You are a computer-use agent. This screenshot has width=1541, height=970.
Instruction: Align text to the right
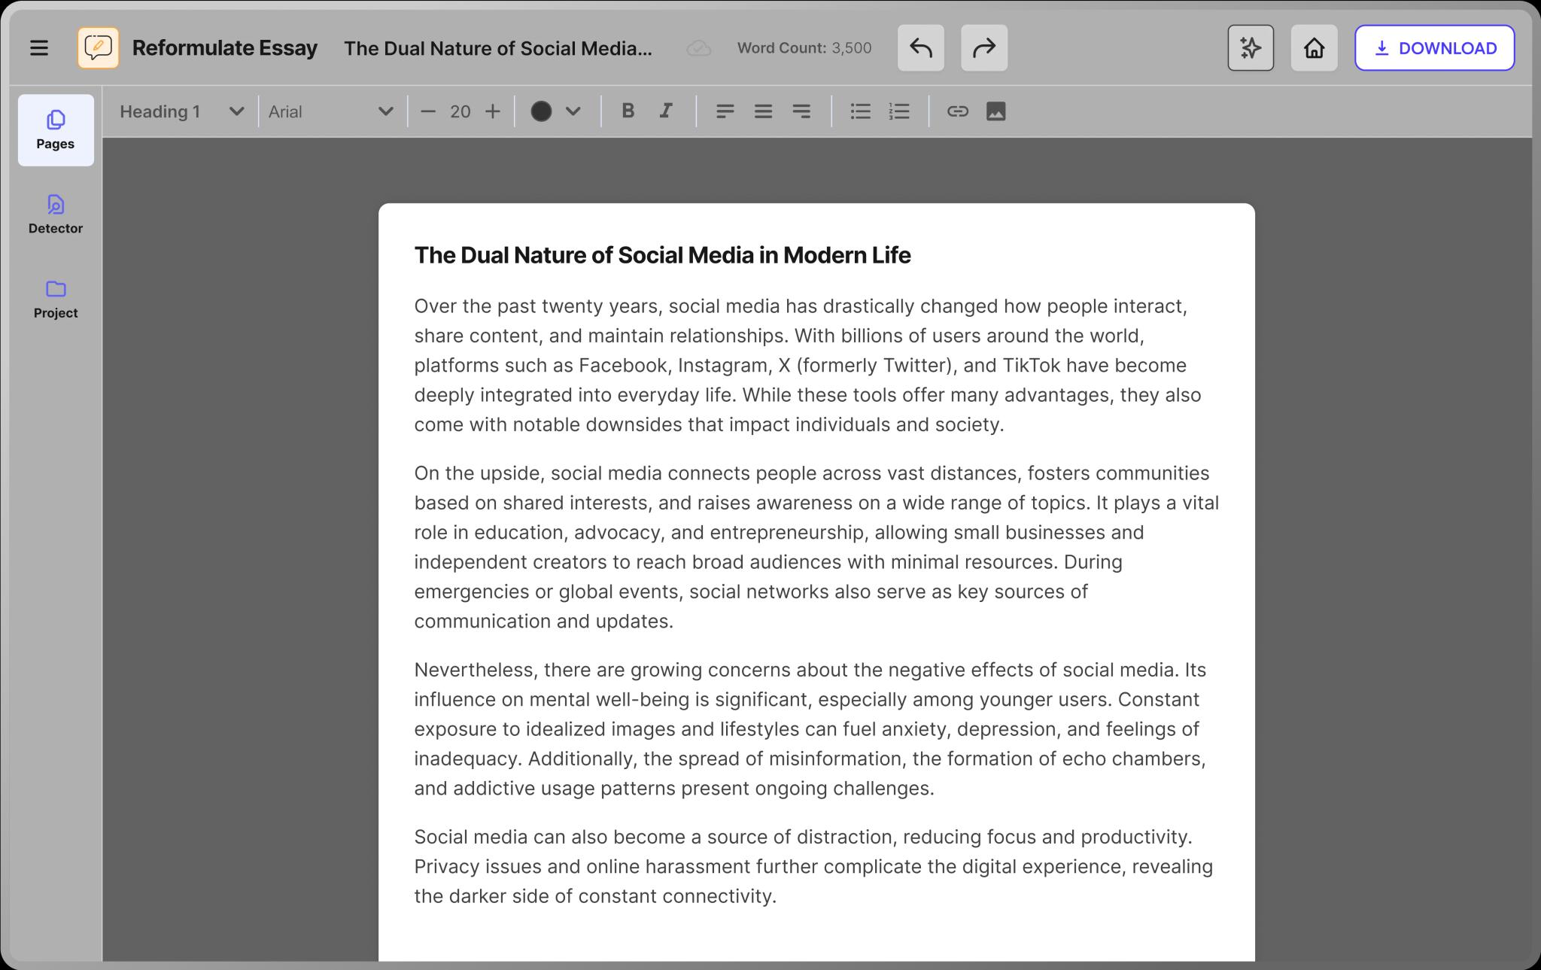[801, 111]
